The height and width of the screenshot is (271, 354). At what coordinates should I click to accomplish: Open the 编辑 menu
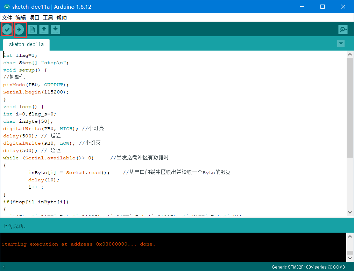point(21,17)
